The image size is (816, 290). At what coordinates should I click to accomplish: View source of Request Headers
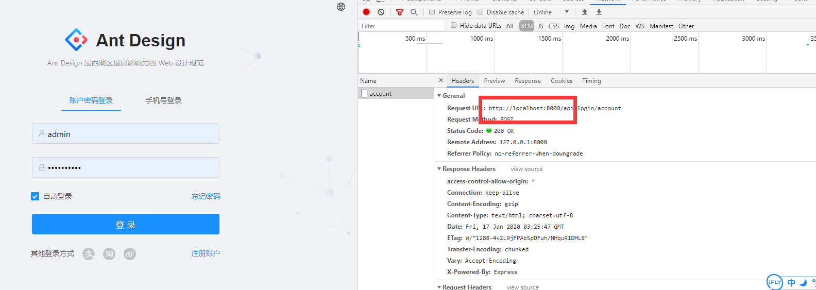tap(522, 287)
